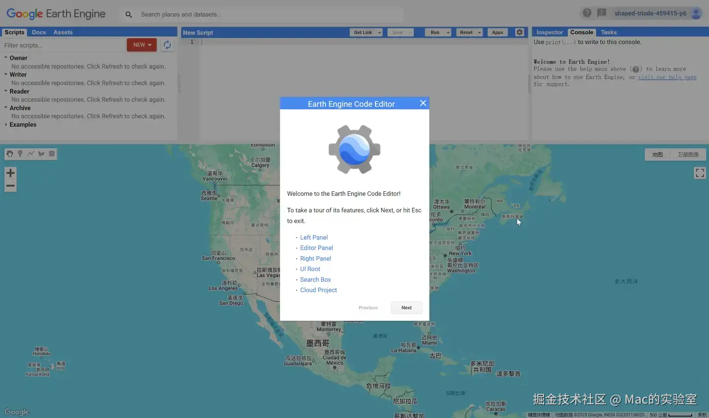Click Next in the tour dialog
The height and width of the screenshot is (418, 709).
click(407, 307)
